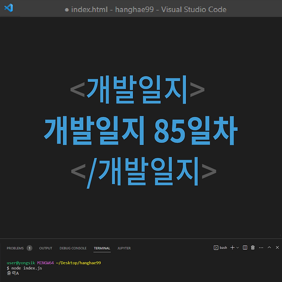Click the user@yongsik prompt text
The width and height of the screenshot is (282, 282).
click(21, 263)
